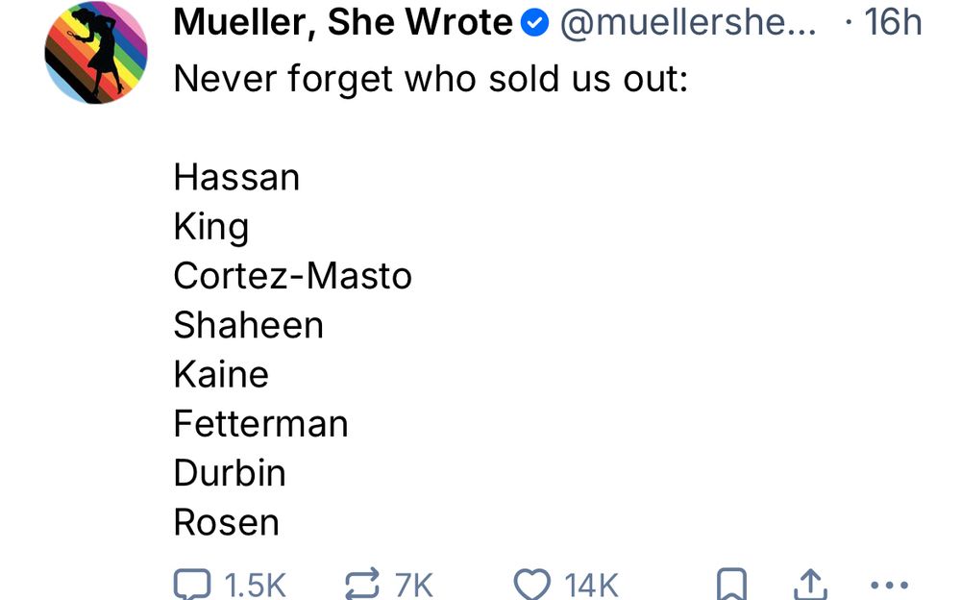Viewport: 961px width, 600px height.
Task: Click the name Cortez-Masto in the tweet
Action: click(x=292, y=276)
